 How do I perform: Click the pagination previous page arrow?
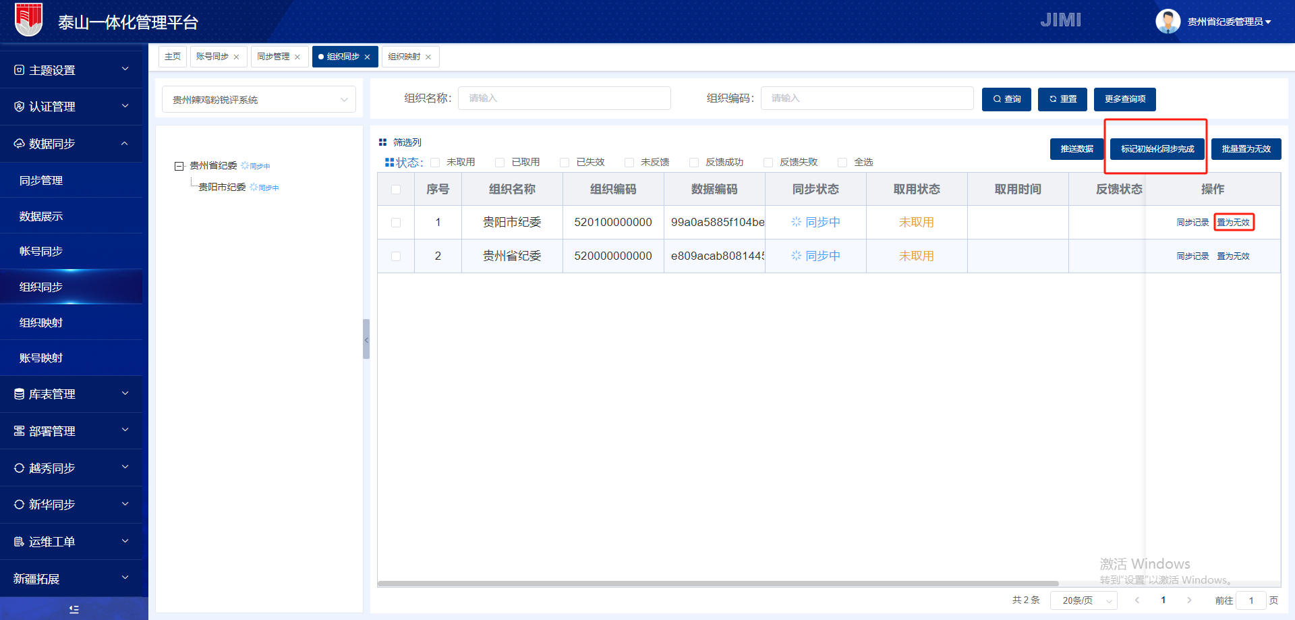(x=1137, y=600)
